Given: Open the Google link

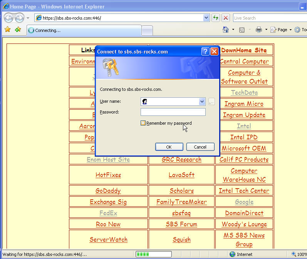Looking at the screenshot, I should coord(244,202).
